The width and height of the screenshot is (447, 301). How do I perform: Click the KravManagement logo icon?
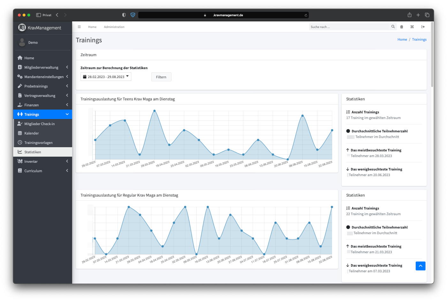[x=22, y=28]
